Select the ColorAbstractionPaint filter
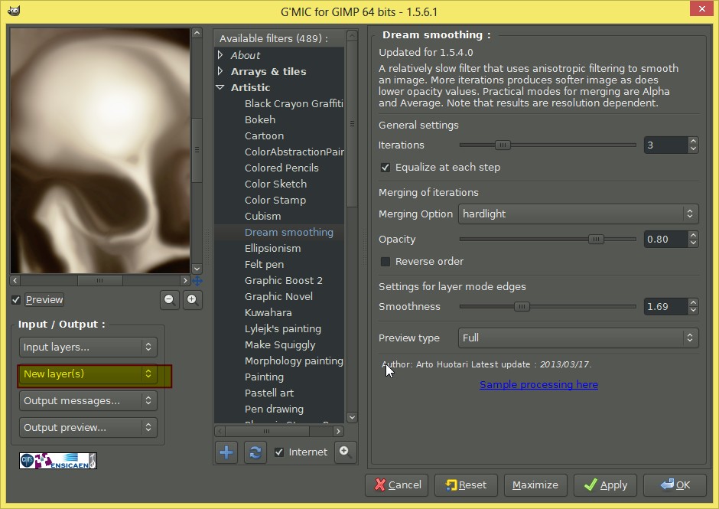Screen dimensions: 719x509 pos(294,152)
